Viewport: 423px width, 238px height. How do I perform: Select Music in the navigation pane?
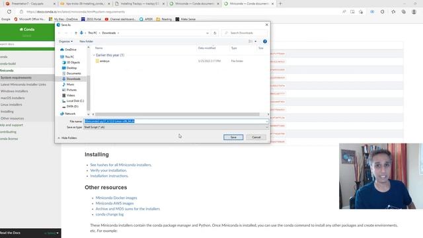pyautogui.click(x=68, y=85)
